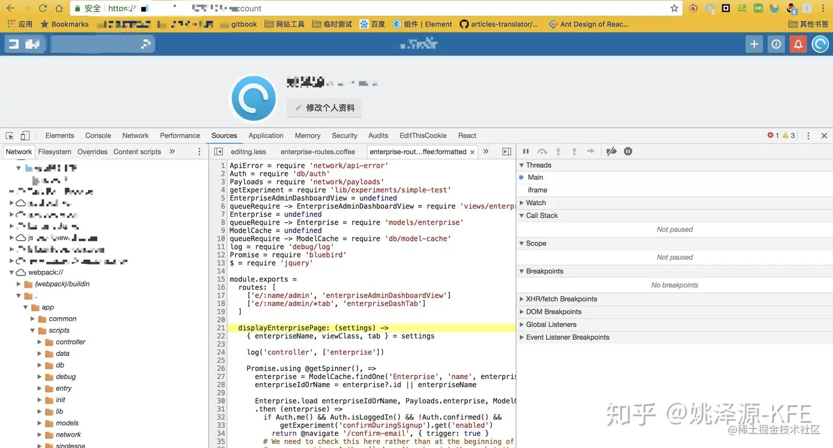Viewport: 833px width, 448px height.
Task: Click the Step over debugger button
Action: tap(542, 152)
